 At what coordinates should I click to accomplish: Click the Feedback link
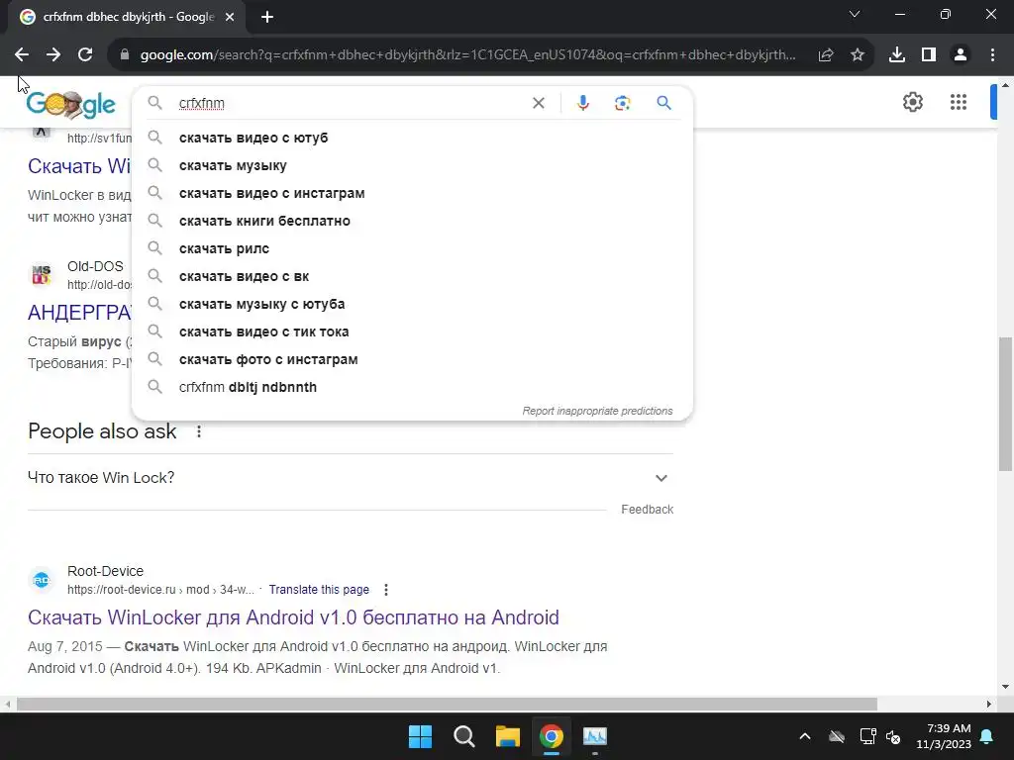coord(647,510)
